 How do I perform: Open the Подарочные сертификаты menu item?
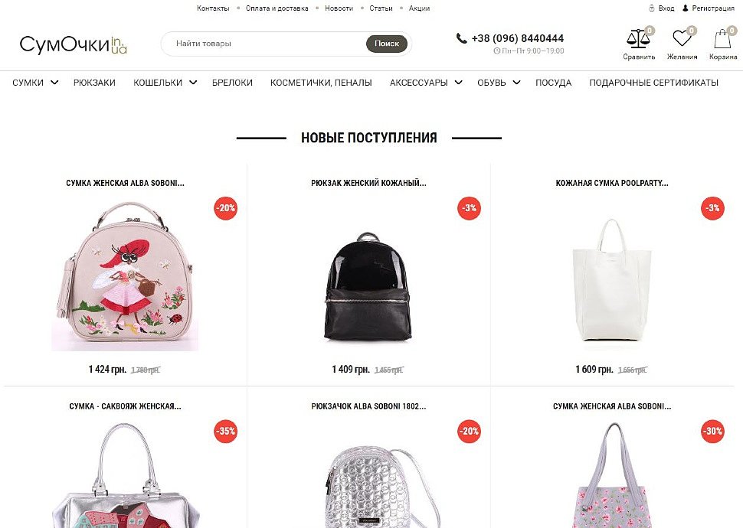click(x=653, y=83)
